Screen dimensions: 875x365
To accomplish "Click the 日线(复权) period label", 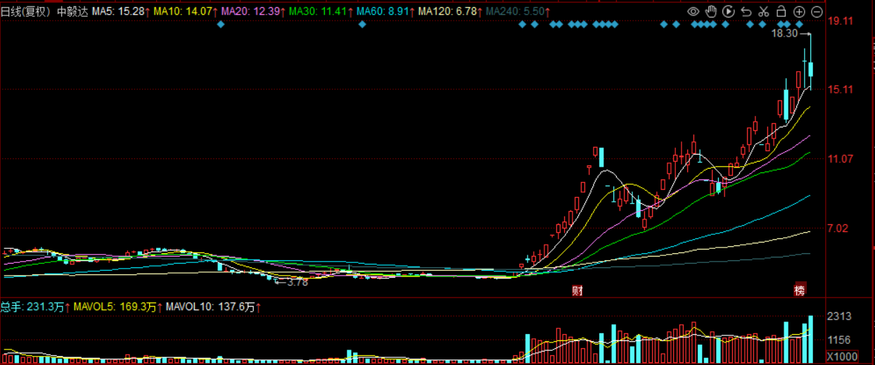I will pyautogui.click(x=25, y=11).
